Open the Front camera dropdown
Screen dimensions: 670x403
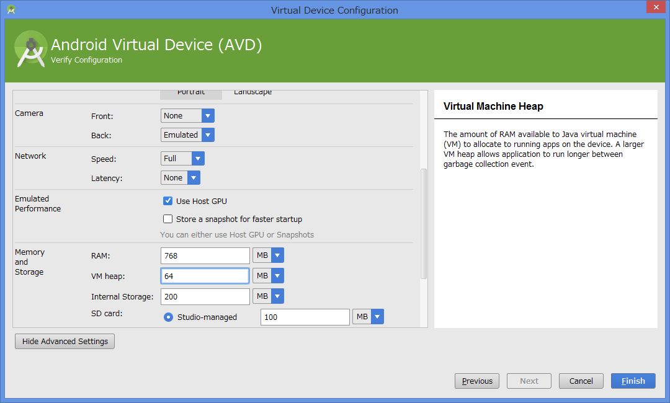pos(187,116)
